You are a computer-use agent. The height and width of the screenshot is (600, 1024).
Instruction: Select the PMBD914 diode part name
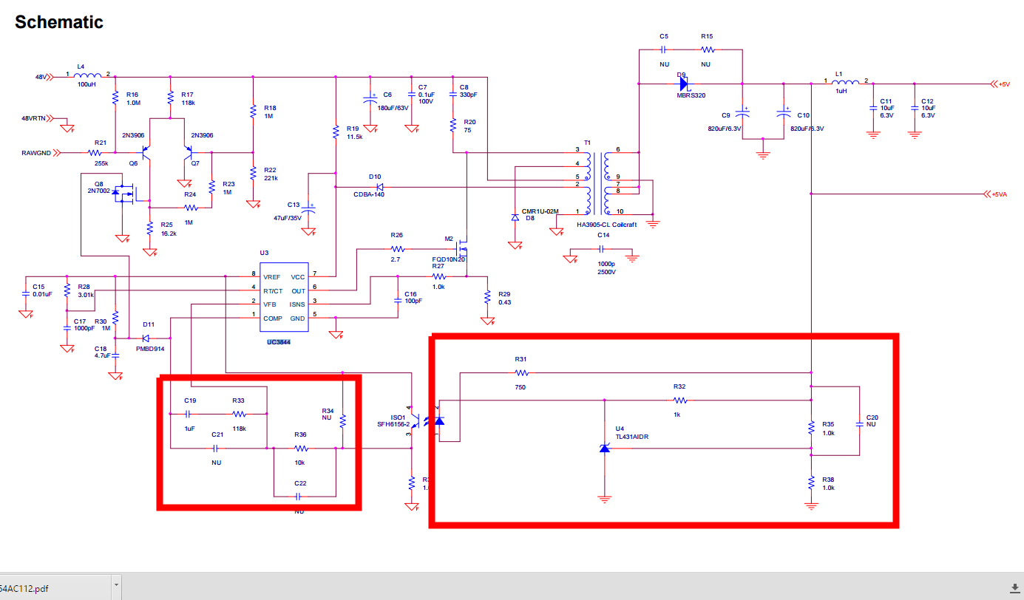[149, 348]
